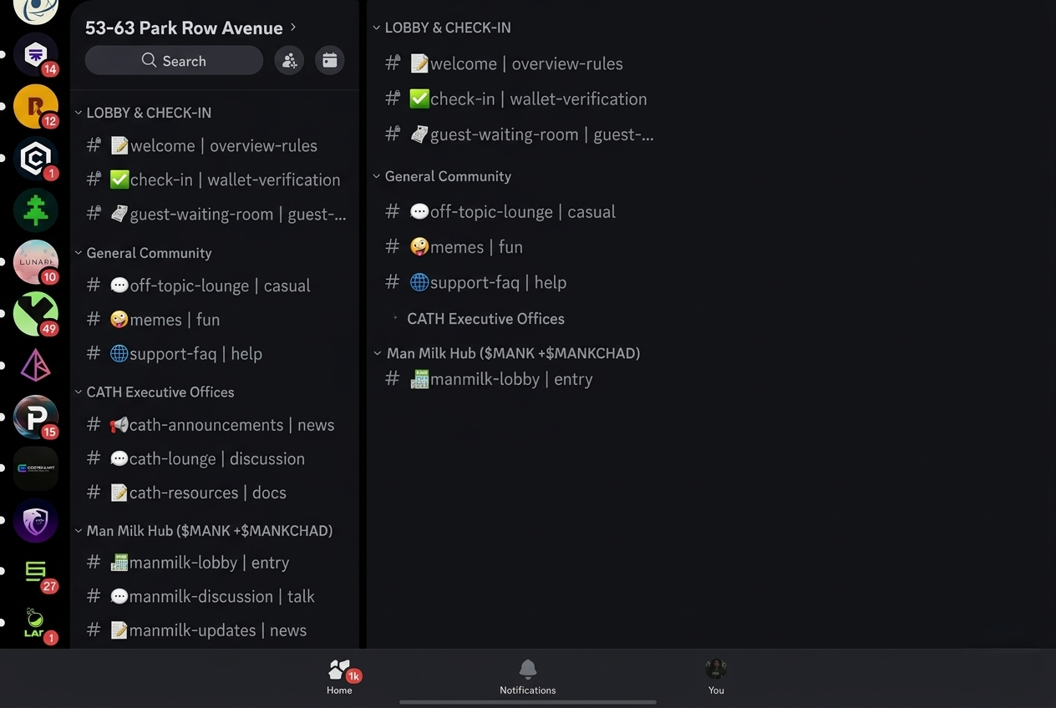This screenshot has width=1056, height=708.
Task: Click the Search bar
Action: 174,60
